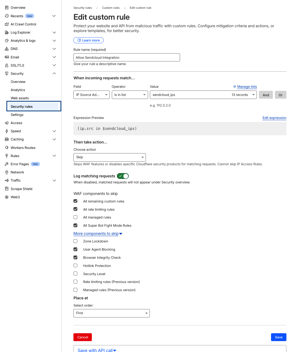Go to Security rules breadcrumb

pyautogui.click(x=83, y=8)
